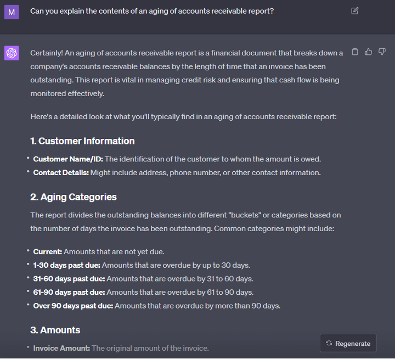Click the 'Customer Name/ID' bold label
395x359 pixels.
tap(68, 159)
